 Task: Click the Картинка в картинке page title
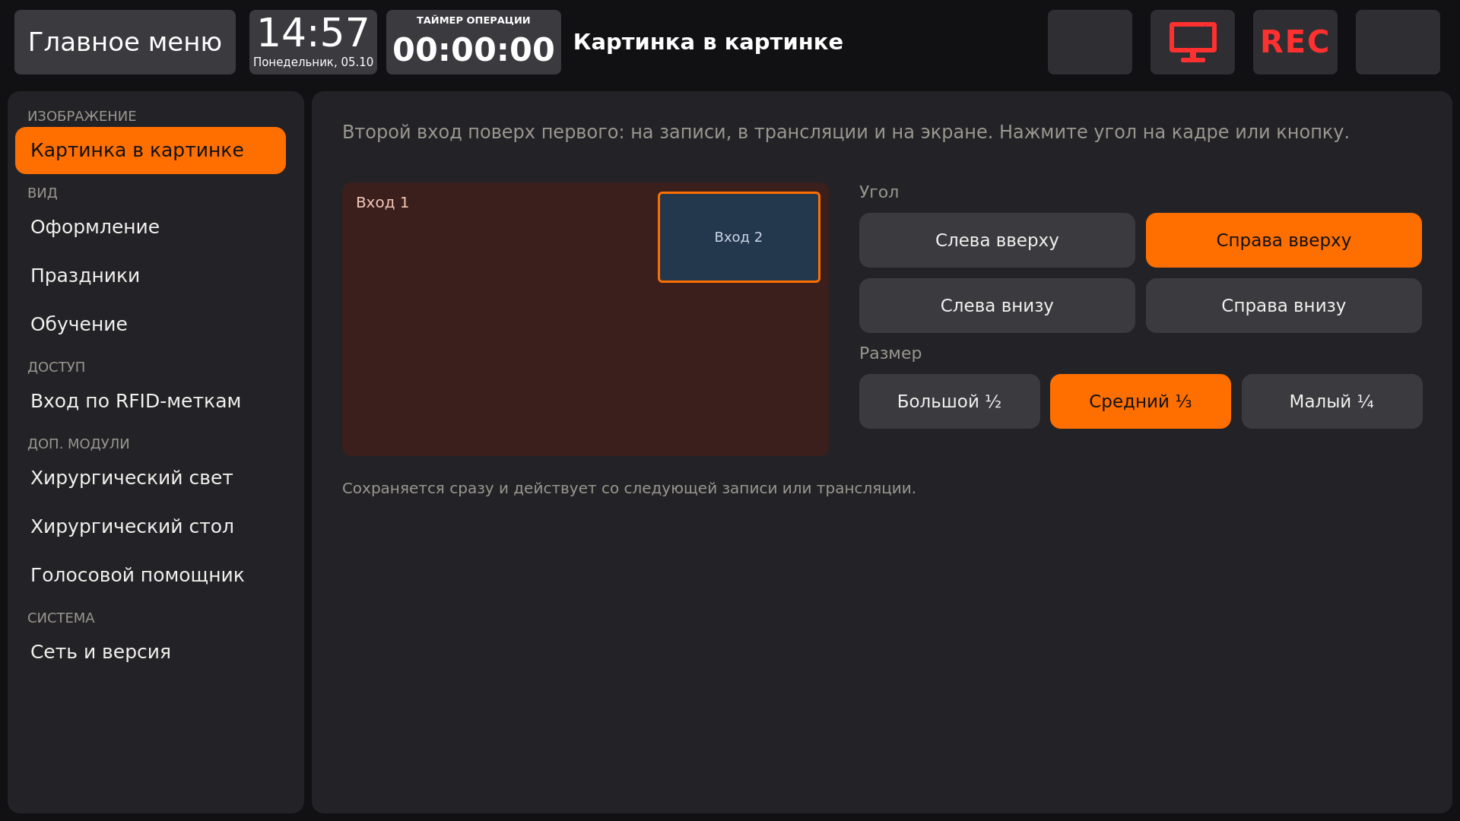coord(708,42)
